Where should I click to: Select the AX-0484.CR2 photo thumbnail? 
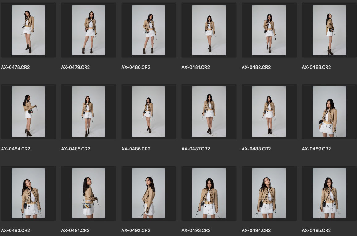pos(28,112)
